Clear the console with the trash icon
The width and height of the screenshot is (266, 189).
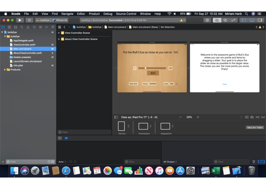pyautogui.click(x=254, y=162)
